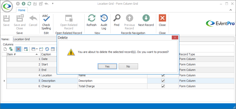Open the Customize Quick Access Toolbar dropdown
The width and height of the screenshot is (236, 109).
click(x=53, y=3)
